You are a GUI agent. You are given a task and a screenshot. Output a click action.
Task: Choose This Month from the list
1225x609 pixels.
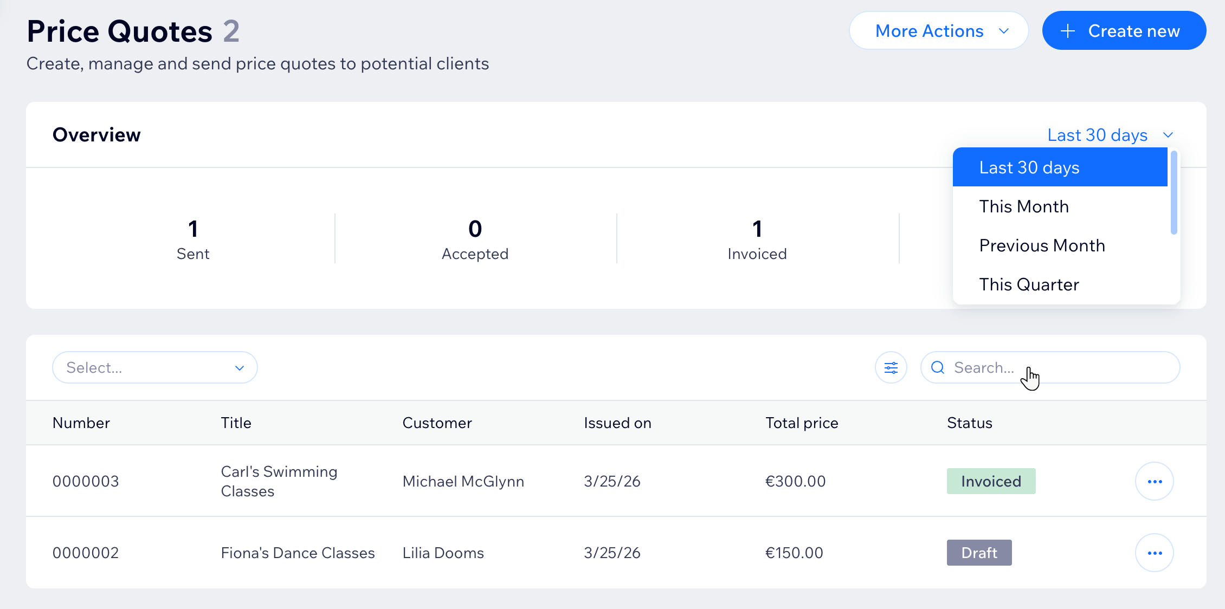coord(1024,206)
